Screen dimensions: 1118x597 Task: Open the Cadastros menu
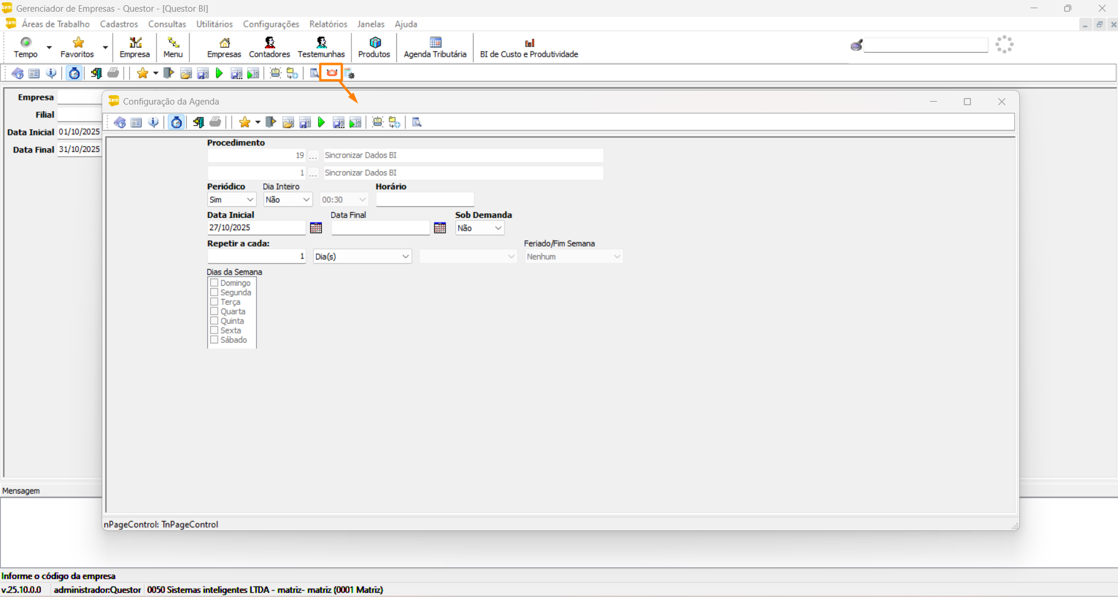(x=119, y=24)
